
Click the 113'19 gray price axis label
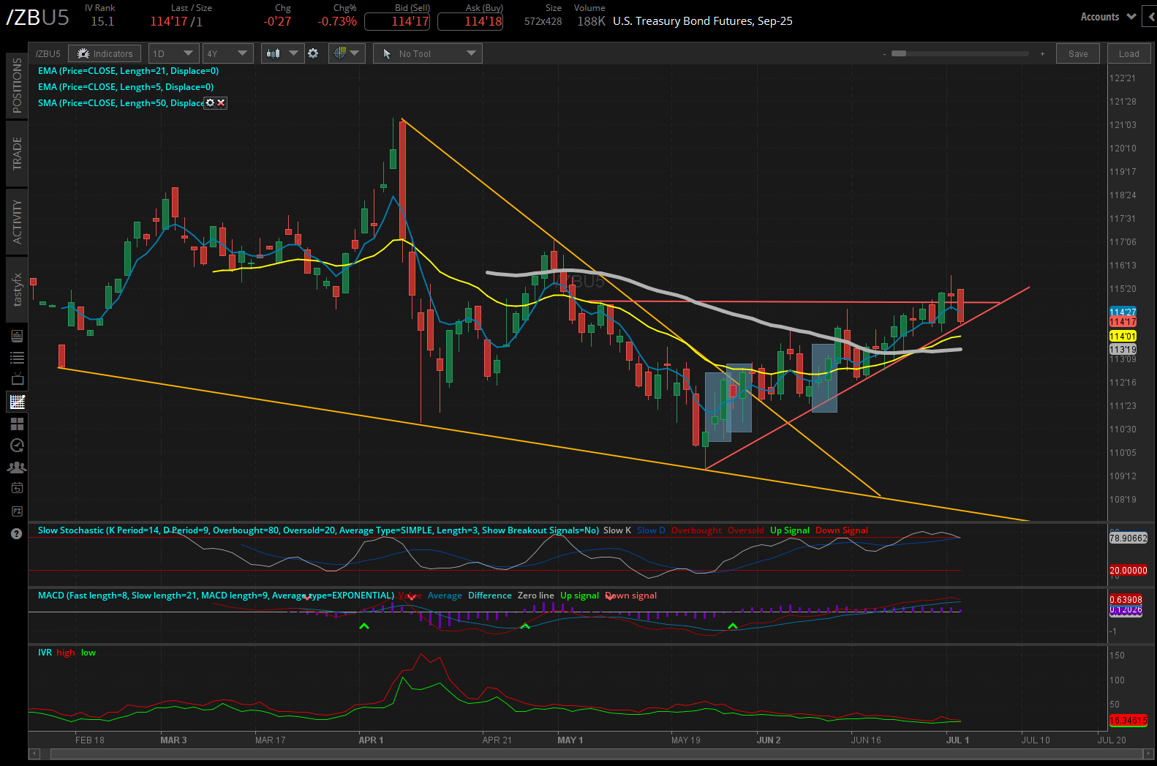(1123, 350)
